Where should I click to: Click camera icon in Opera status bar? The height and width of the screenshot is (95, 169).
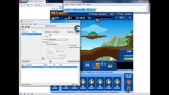click(32, 94)
